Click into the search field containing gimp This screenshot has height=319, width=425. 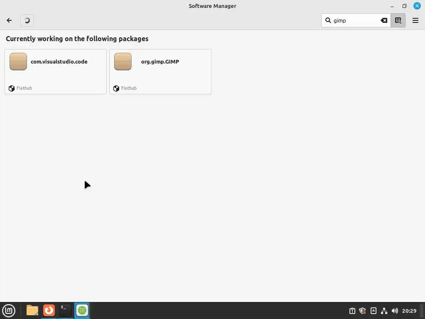click(x=356, y=20)
